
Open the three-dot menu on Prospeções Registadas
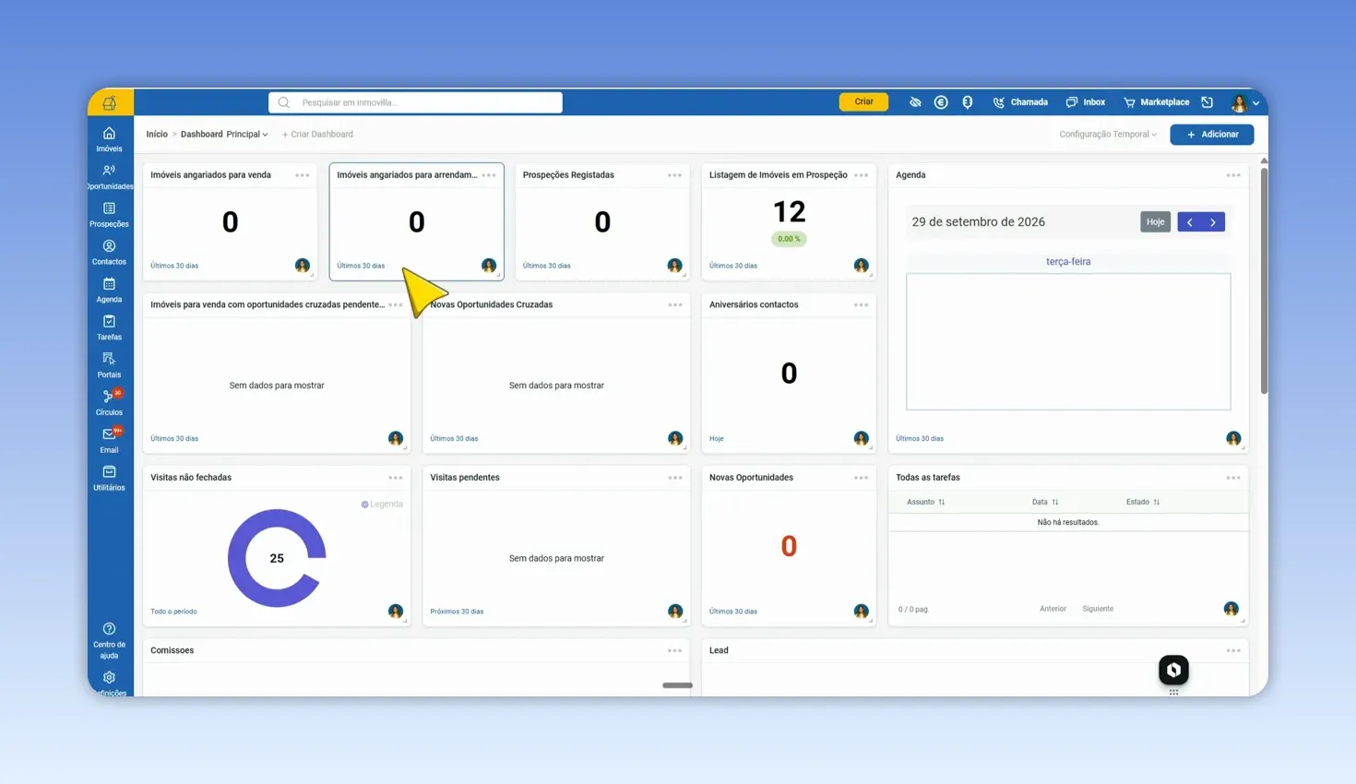pyautogui.click(x=675, y=175)
